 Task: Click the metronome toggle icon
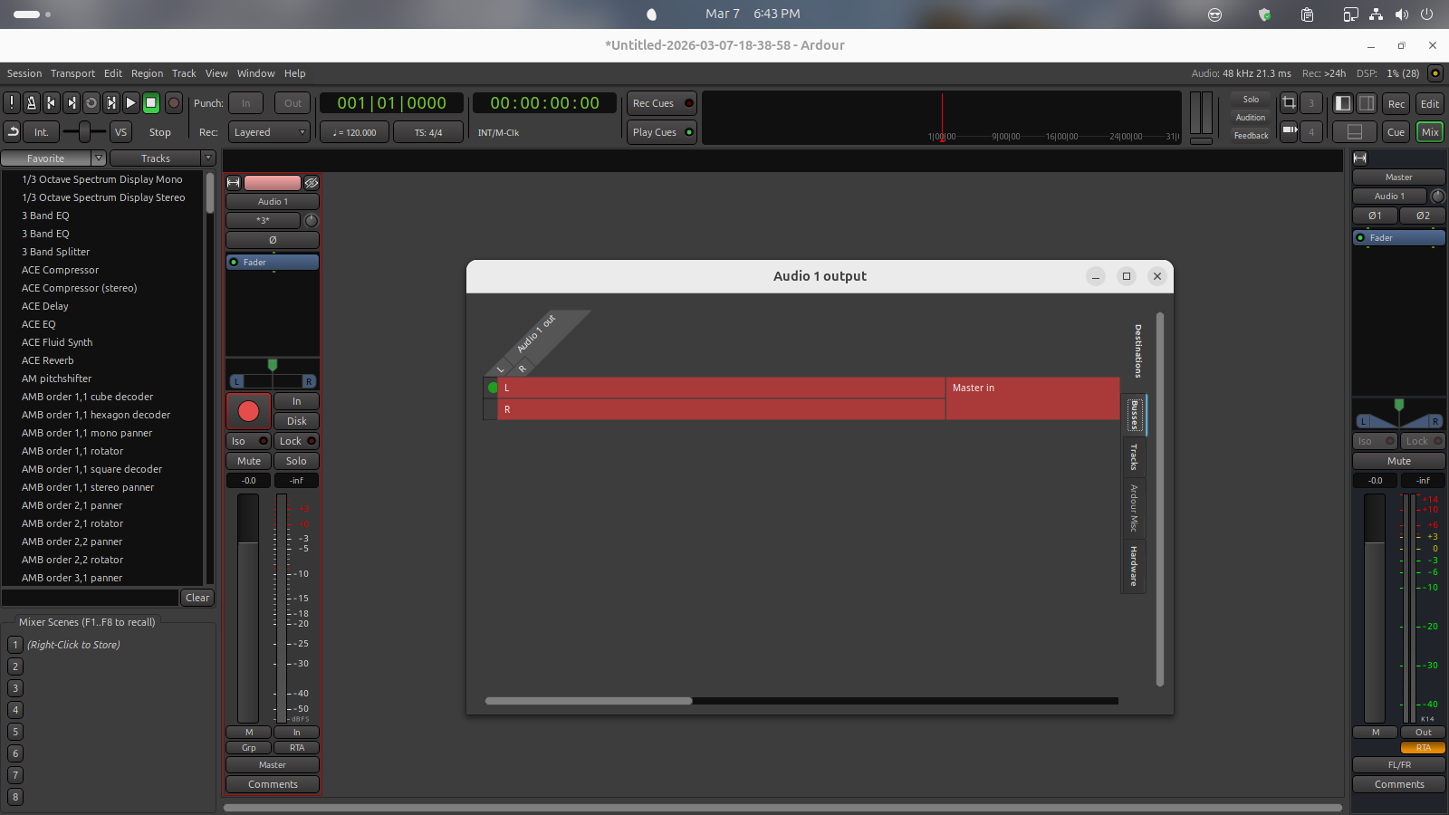pos(32,103)
